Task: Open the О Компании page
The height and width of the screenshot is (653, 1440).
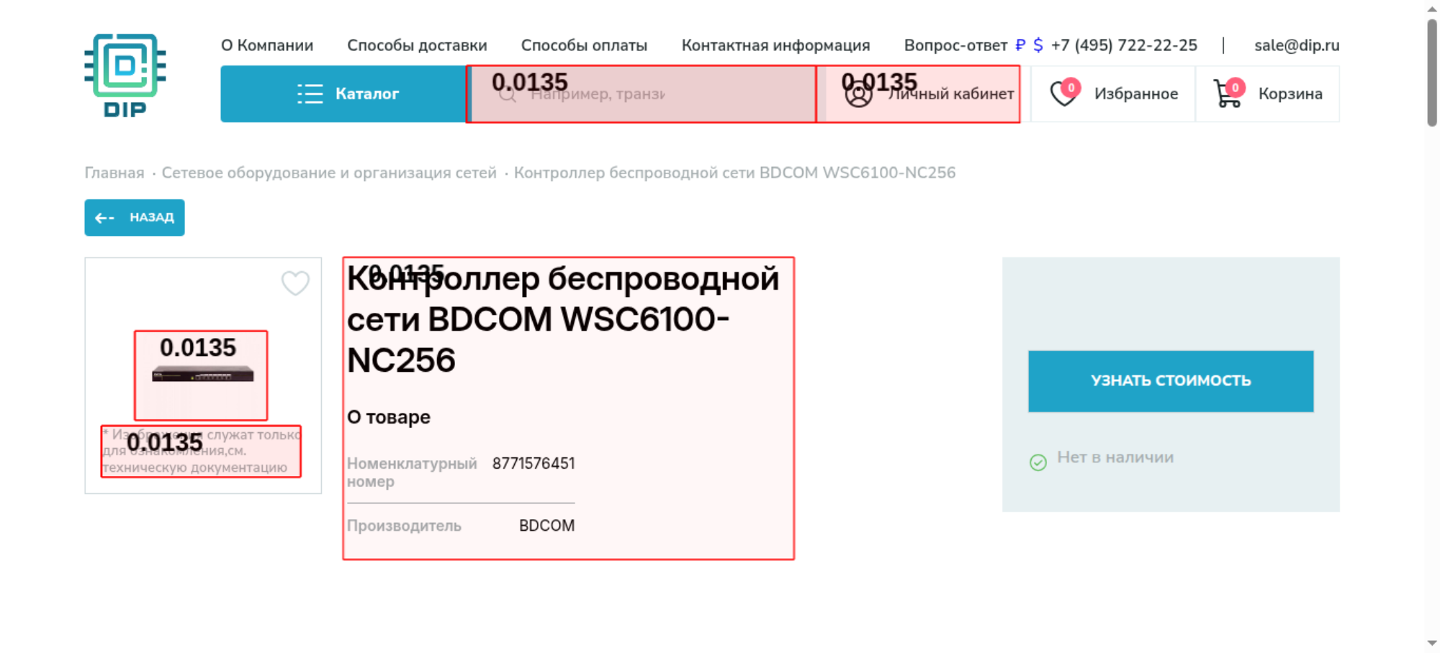Action: point(267,45)
